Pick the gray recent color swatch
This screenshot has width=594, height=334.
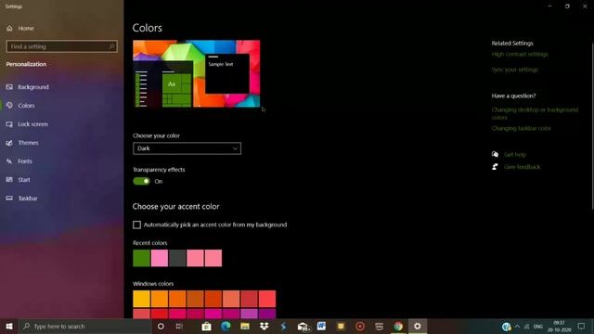tap(177, 258)
